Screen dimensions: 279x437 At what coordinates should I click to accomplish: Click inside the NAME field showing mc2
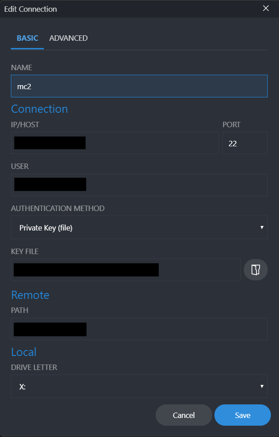(139, 86)
